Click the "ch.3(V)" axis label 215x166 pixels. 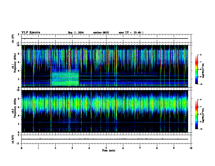[x=13, y=139]
